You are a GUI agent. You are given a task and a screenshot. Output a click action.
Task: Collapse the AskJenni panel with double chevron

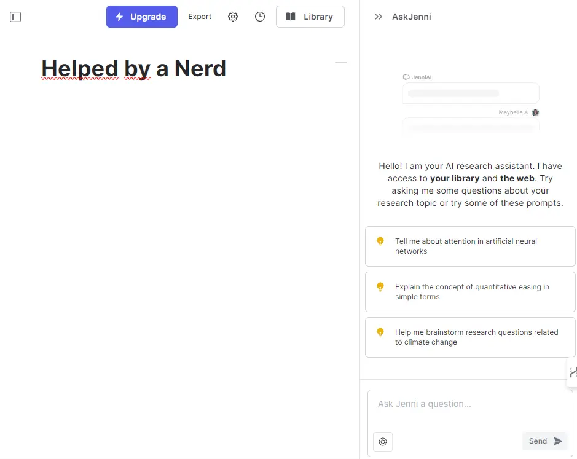(x=378, y=17)
